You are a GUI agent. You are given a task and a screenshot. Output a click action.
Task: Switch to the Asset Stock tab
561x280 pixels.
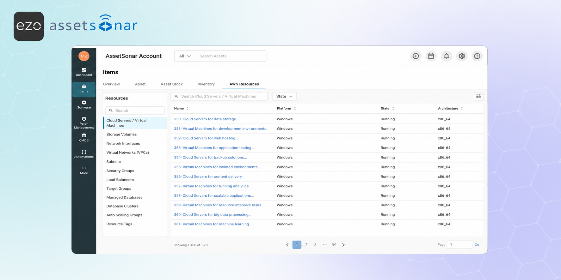point(171,84)
